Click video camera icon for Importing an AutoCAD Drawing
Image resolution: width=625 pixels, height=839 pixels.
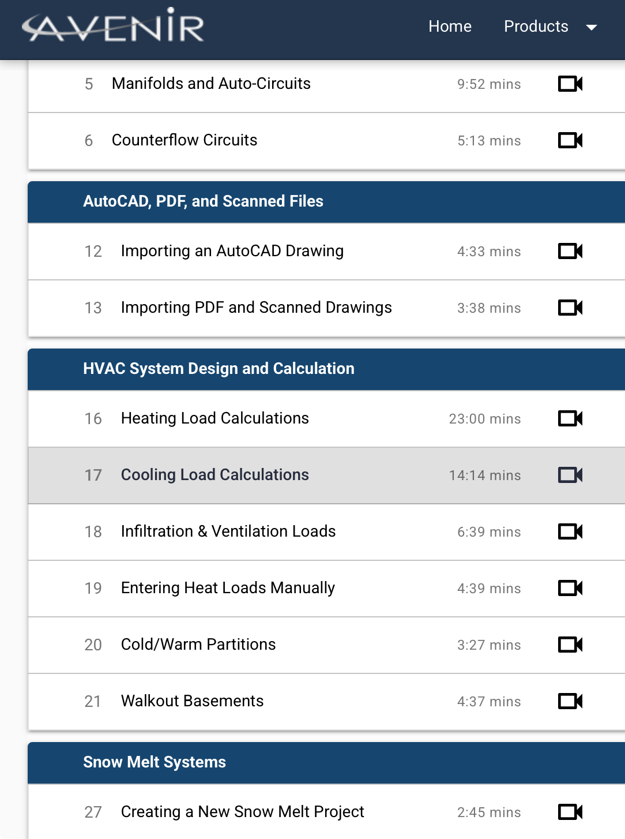pyautogui.click(x=570, y=251)
